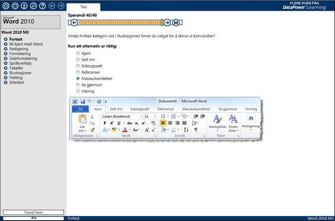Expand the Fletting chapter

[x=6, y=78]
